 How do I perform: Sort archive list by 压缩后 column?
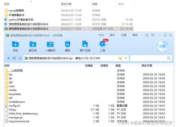tap(104, 66)
